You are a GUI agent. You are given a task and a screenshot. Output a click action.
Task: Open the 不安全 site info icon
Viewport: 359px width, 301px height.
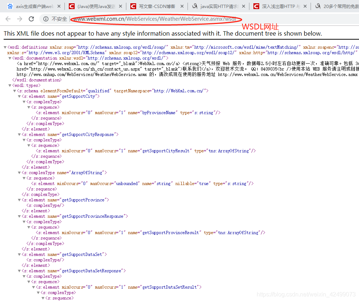tap(46, 19)
